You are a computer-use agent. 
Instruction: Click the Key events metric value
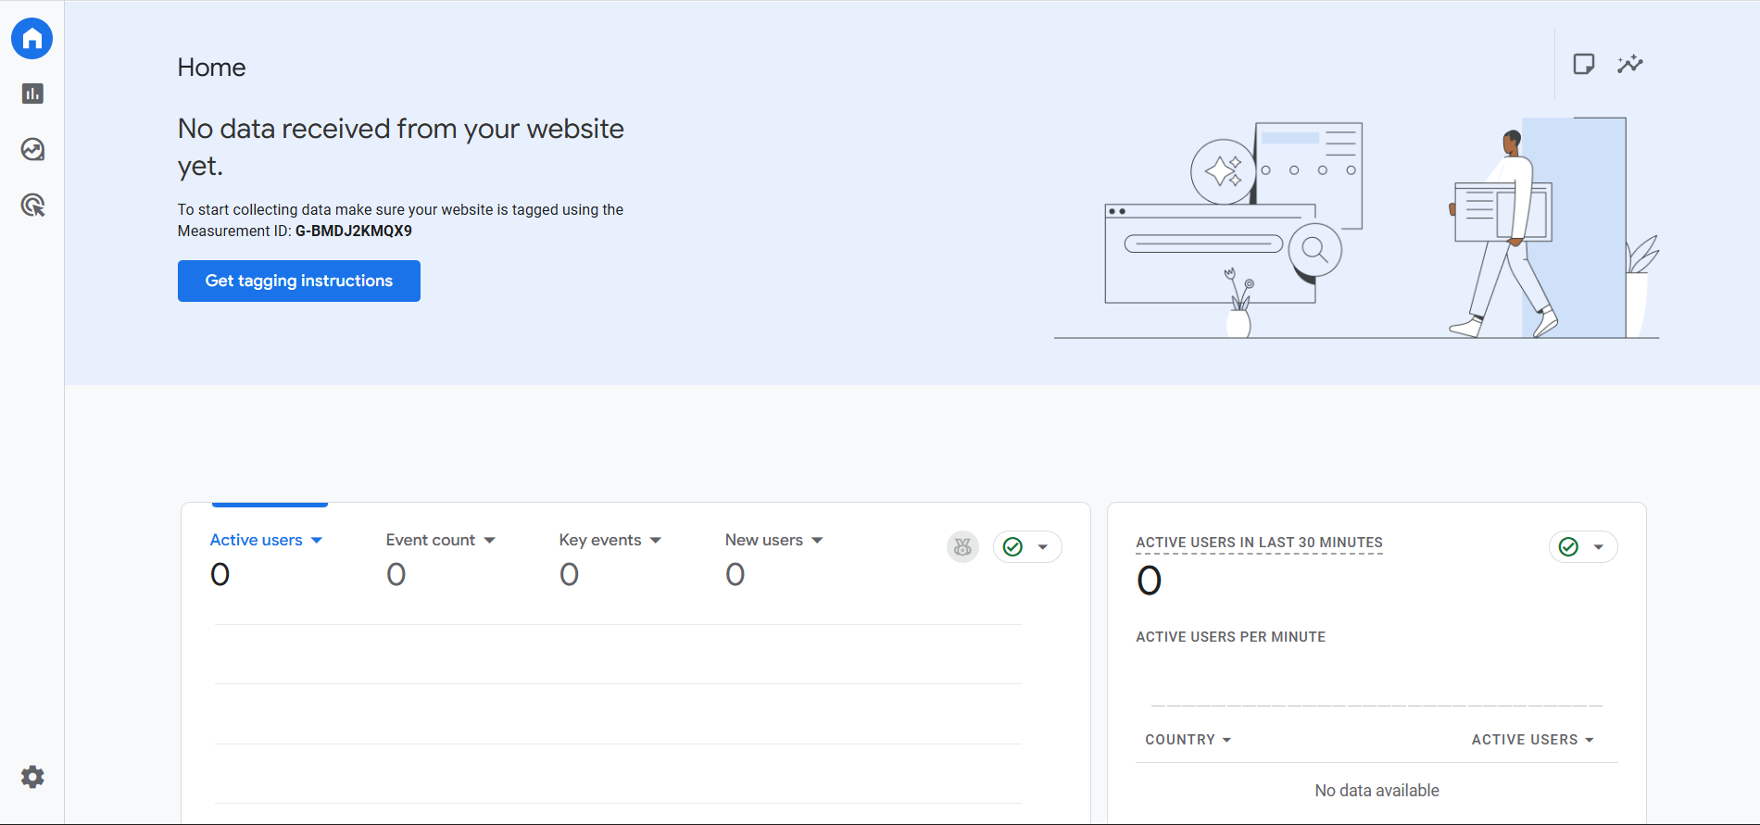click(x=569, y=575)
